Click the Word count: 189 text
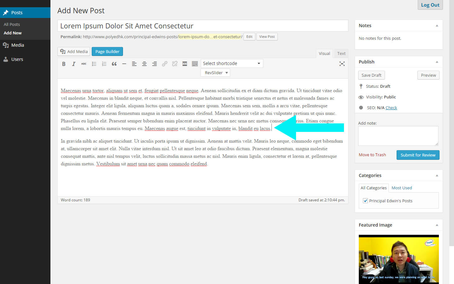 tap(75, 200)
